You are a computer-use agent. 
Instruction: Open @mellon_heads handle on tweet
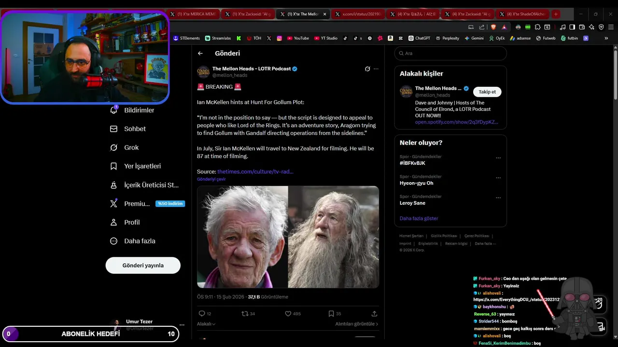(230, 75)
